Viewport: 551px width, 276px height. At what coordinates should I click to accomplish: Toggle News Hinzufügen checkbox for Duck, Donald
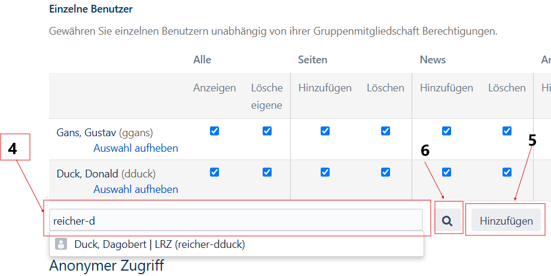pos(446,172)
